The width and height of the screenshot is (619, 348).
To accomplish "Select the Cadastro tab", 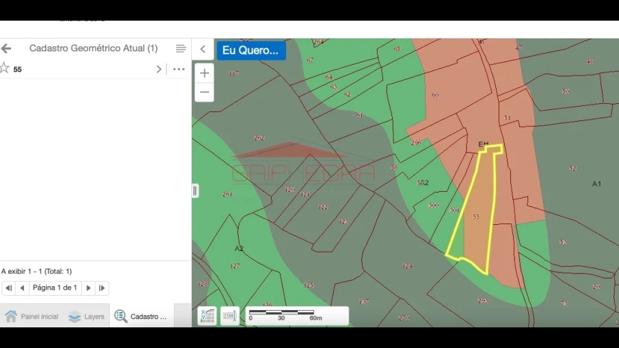I will click(141, 316).
